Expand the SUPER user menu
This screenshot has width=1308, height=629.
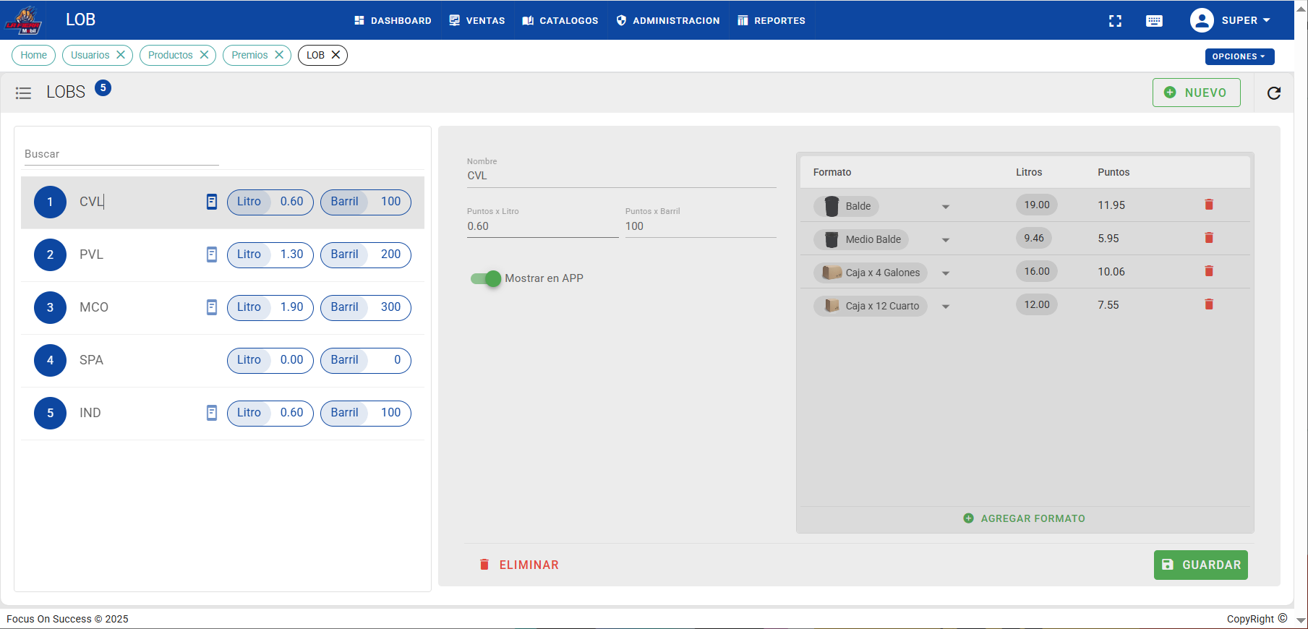pos(1231,20)
